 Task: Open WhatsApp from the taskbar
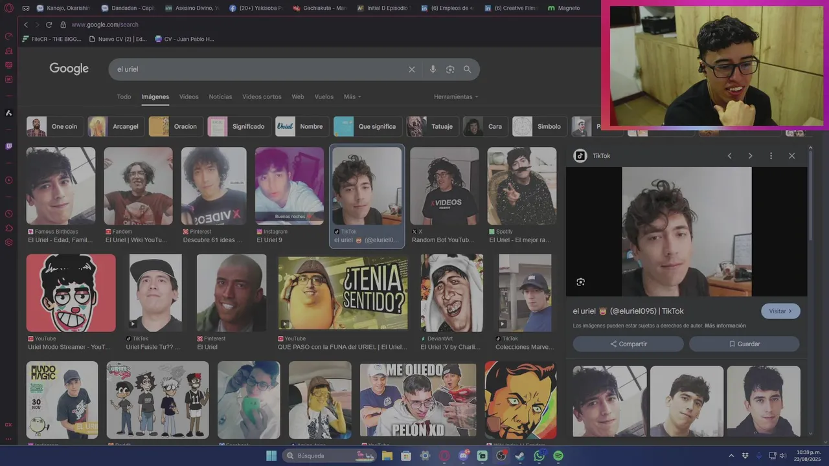point(539,456)
